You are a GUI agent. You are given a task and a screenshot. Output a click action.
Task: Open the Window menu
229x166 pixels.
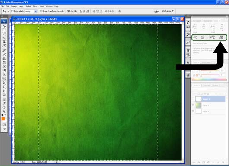[x=49, y=6]
